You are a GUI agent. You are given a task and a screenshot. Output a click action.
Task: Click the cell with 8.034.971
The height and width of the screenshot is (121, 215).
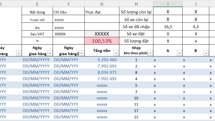point(102,72)
